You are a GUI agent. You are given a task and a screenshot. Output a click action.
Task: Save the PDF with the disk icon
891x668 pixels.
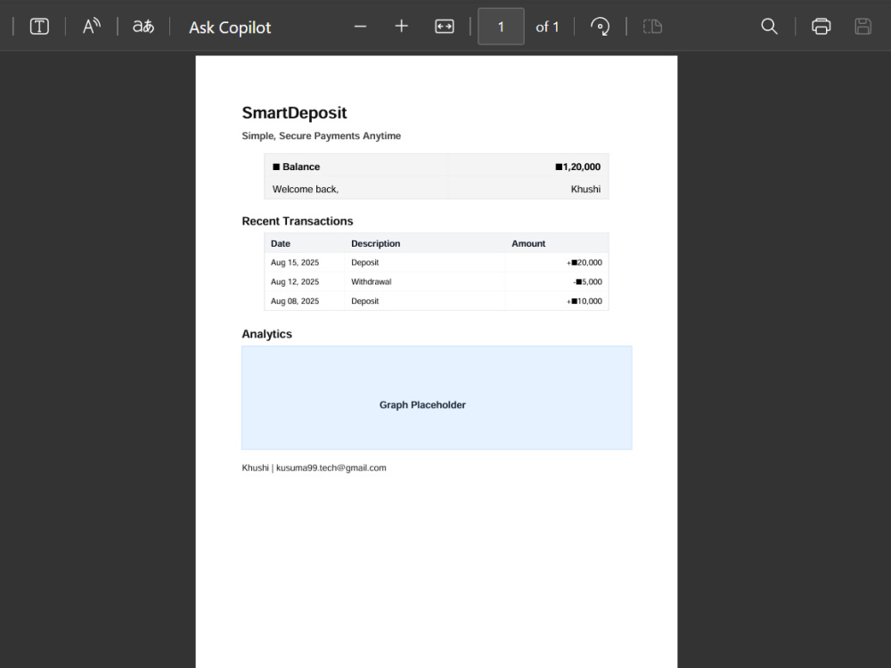(x=862, y=27)
